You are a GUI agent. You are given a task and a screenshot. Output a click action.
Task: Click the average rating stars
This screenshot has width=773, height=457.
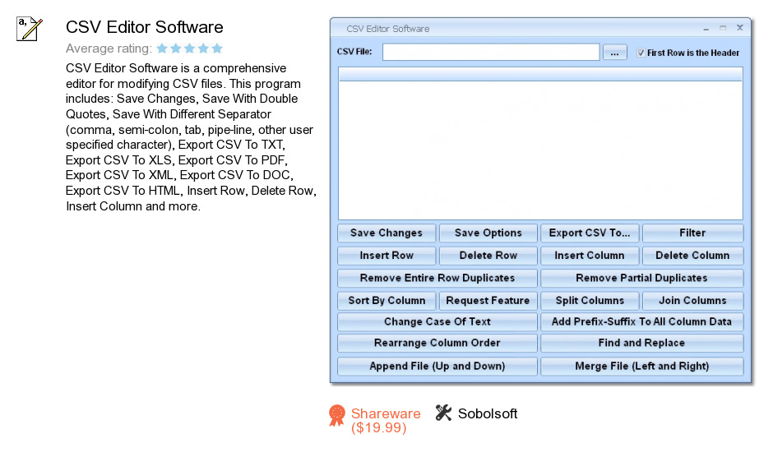190,48
